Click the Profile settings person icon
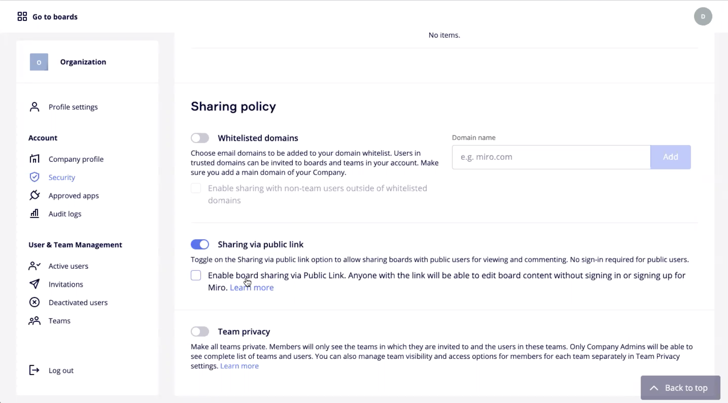728x403 pixels. [x=34, y=107]
